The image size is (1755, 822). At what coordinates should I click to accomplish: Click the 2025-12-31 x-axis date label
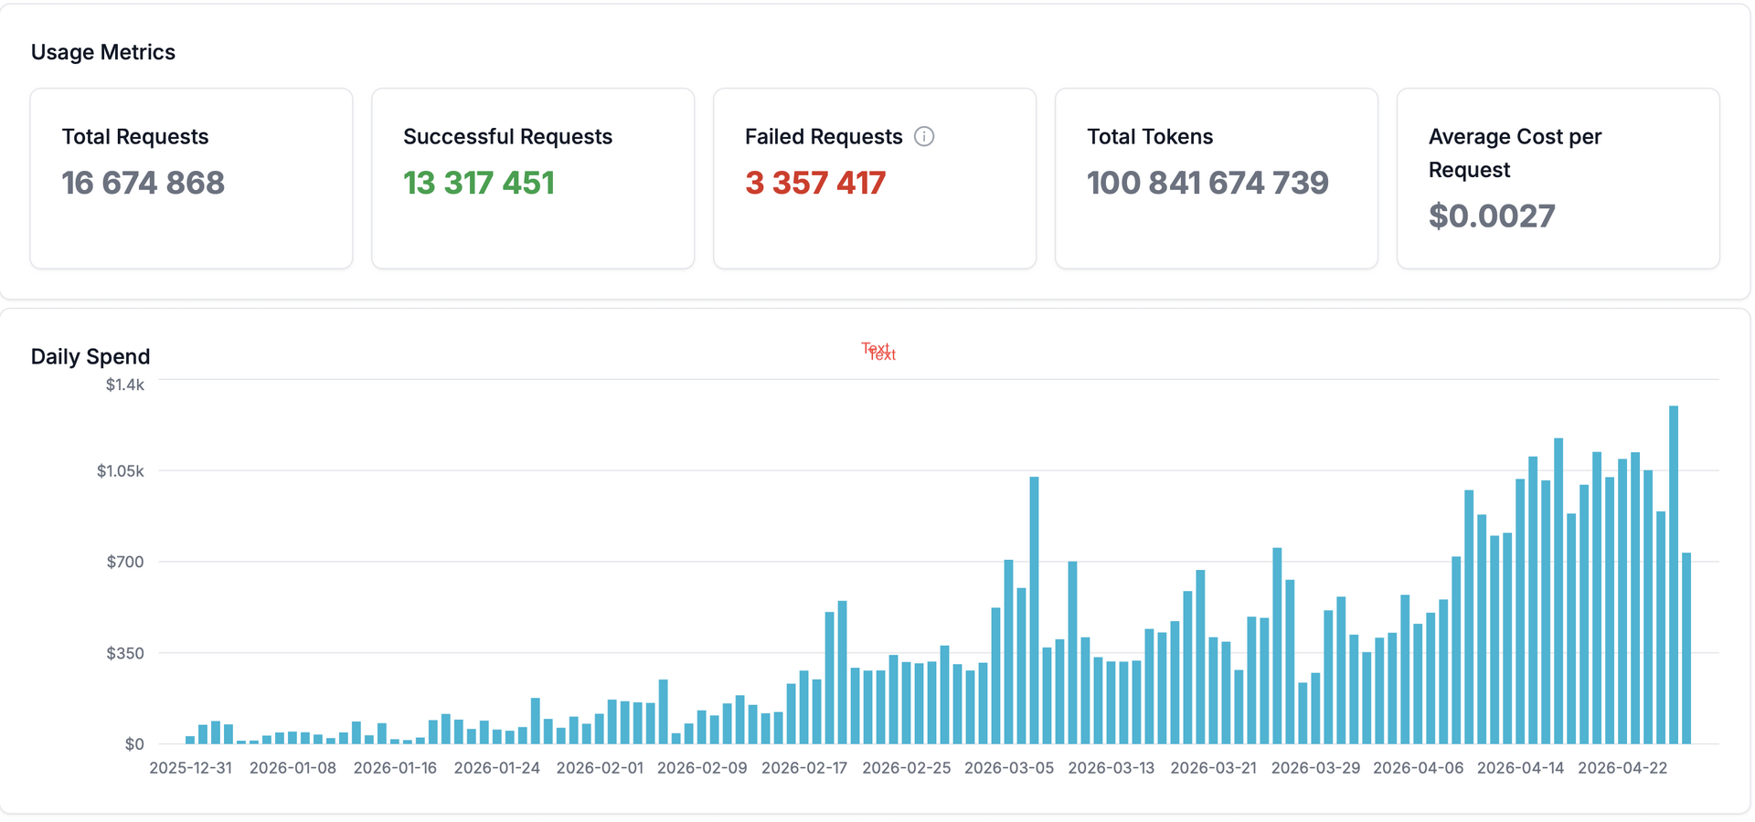pos(190,768)
